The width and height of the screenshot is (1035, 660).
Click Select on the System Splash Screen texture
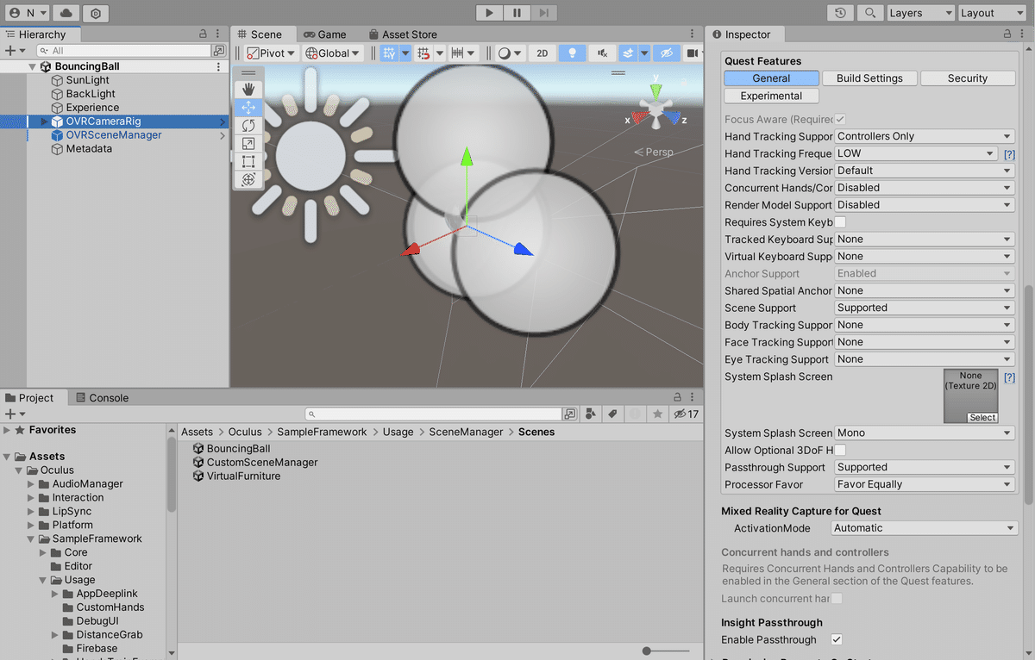click(x=982, y=418)
